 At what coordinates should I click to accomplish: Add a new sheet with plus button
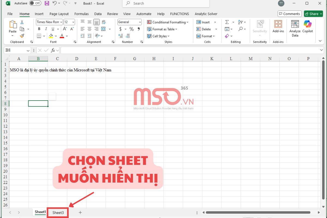[x=80, y=213]
